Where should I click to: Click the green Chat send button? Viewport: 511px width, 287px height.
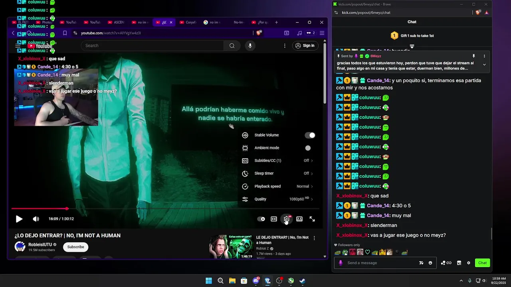click(x=482, y=263)
